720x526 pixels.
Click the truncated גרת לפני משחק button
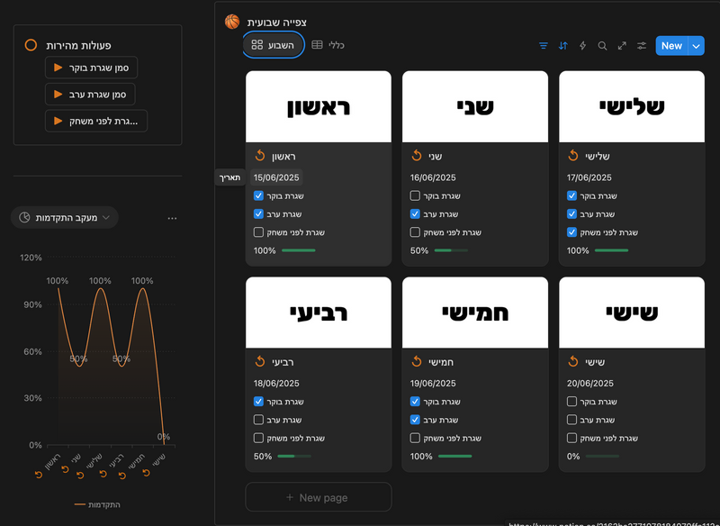[x=96, y=121]
